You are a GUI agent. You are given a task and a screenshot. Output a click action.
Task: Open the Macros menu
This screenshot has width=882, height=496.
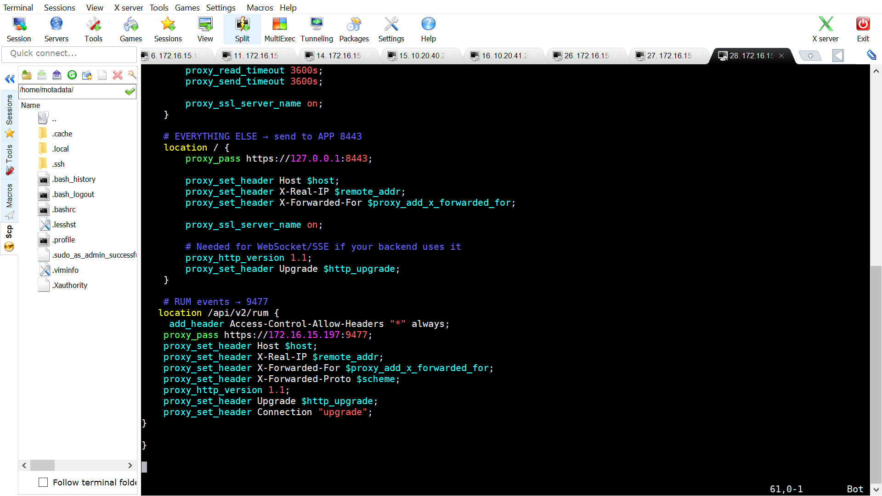coord(260,7)
